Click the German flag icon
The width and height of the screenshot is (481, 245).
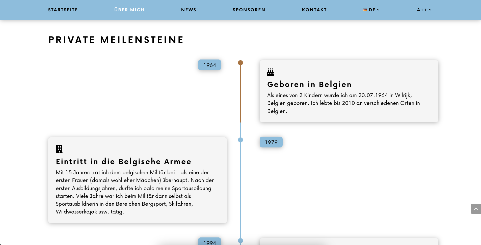pos(365,10)
